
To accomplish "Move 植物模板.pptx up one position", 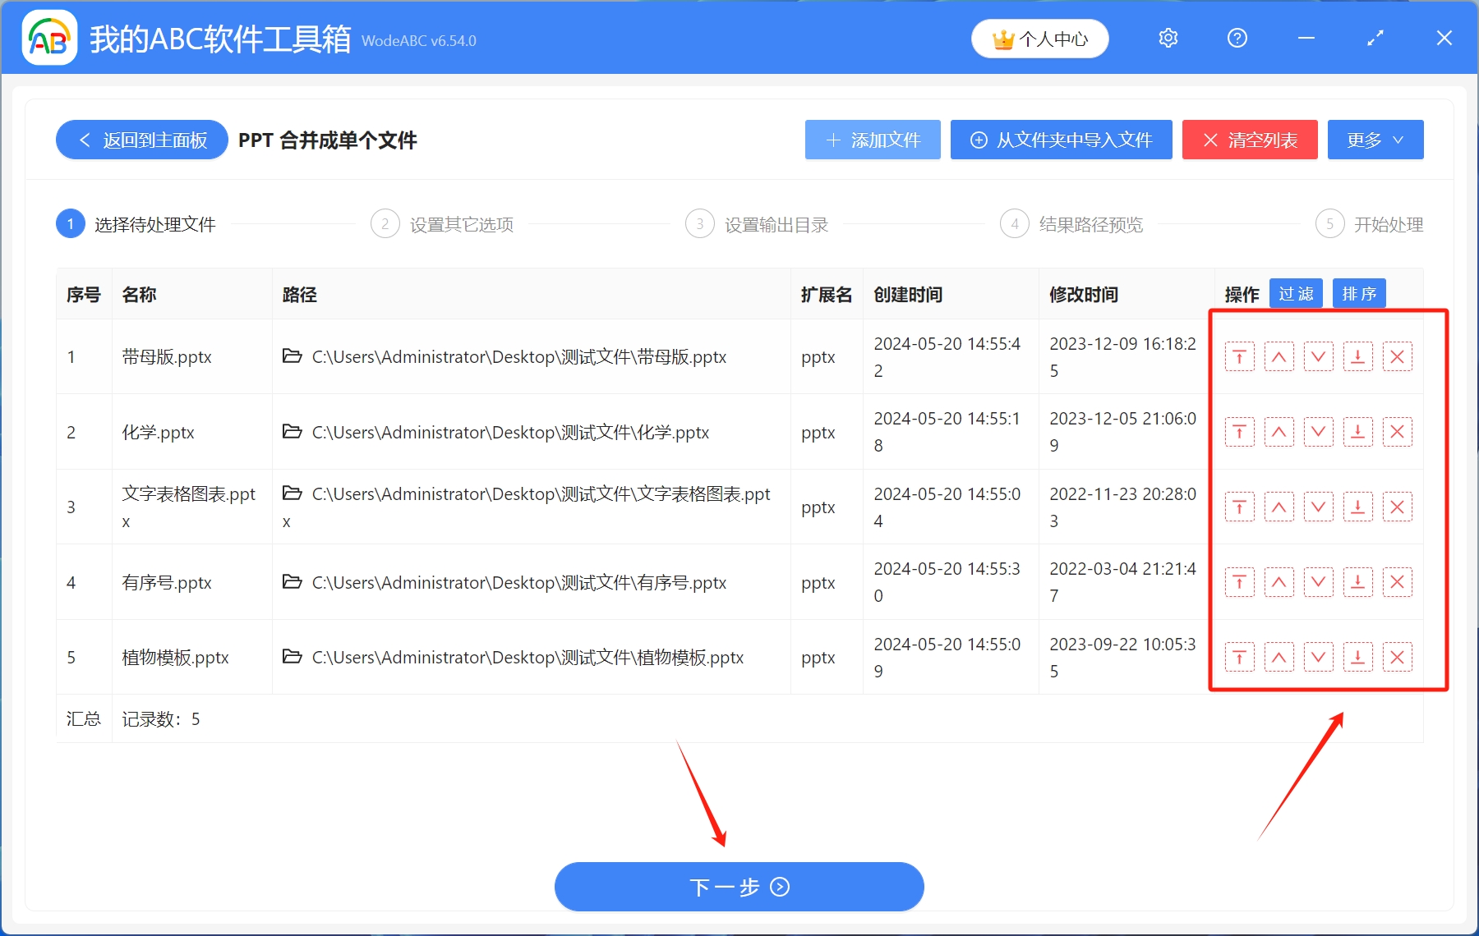I will point(1279,657).
